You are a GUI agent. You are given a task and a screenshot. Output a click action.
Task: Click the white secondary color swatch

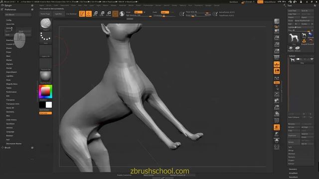click(x=49, y=105)
